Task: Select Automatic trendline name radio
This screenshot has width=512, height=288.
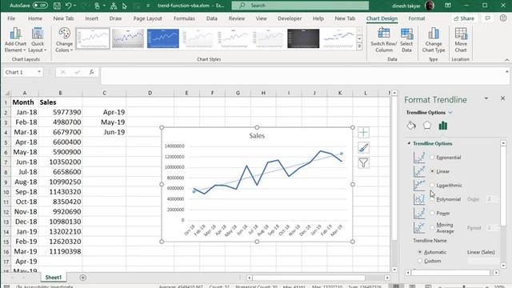Action: (x=420, y=252)
